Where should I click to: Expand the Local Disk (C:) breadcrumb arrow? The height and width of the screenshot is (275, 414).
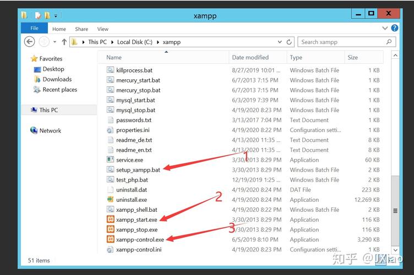(158, 42)
